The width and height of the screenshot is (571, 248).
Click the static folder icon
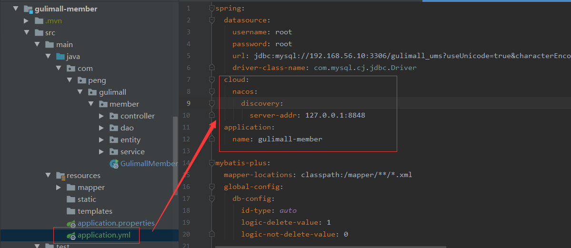[x=71, y=199]
